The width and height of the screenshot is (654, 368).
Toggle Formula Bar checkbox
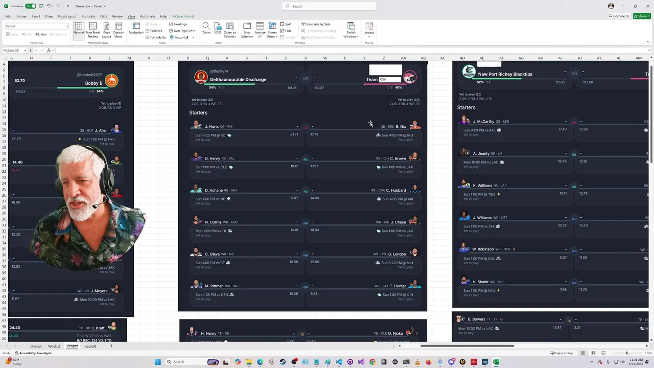click(156, 37)
